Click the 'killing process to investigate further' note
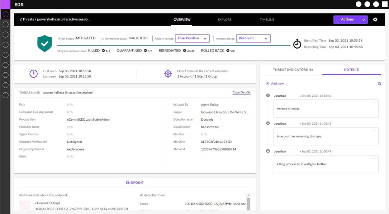This screenshot has width=389, height=214. point(326,164)
